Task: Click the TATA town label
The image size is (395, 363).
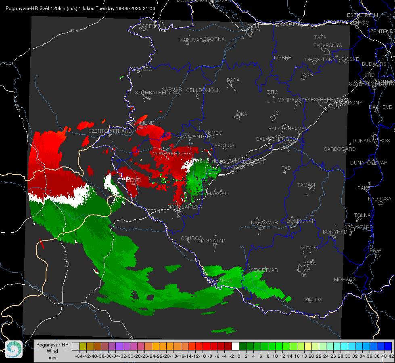Action: [x=320, y=37]
